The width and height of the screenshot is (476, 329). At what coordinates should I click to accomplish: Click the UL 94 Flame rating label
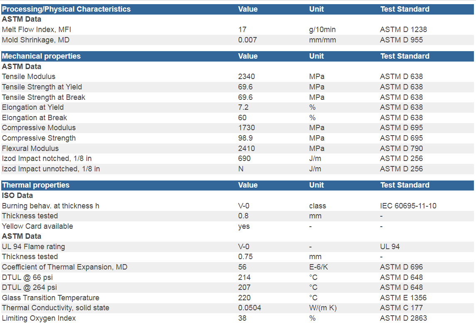34,247
